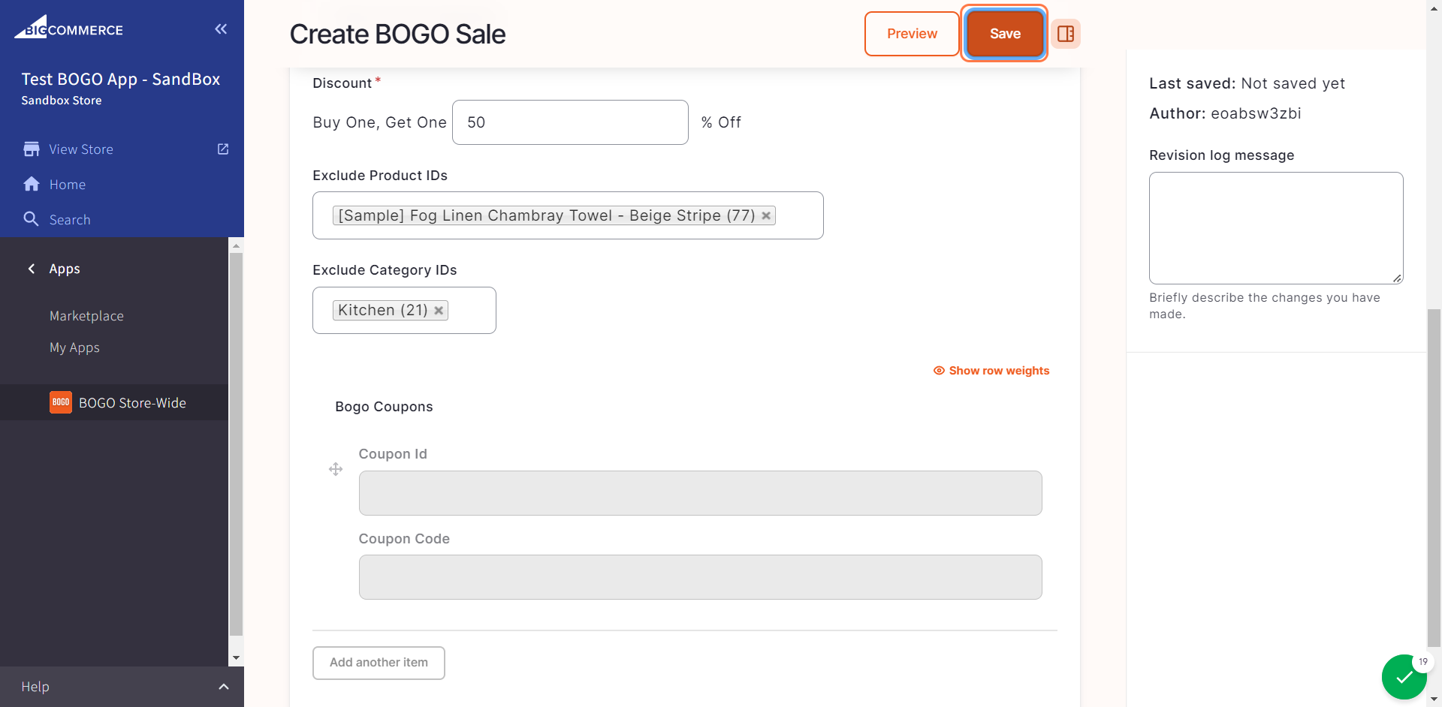Viewport: 1442px width, 707px height.
Task: Expand the Help menu chevron
Action: coord(223,687)
